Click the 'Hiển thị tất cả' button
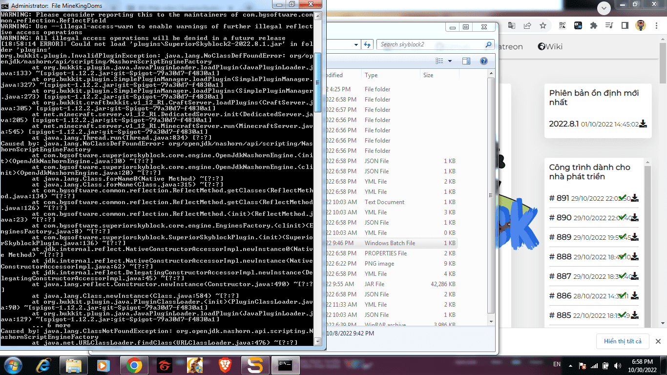Image resolution: width=667 pixels, height=375 pixels. [x=623, y=341]
